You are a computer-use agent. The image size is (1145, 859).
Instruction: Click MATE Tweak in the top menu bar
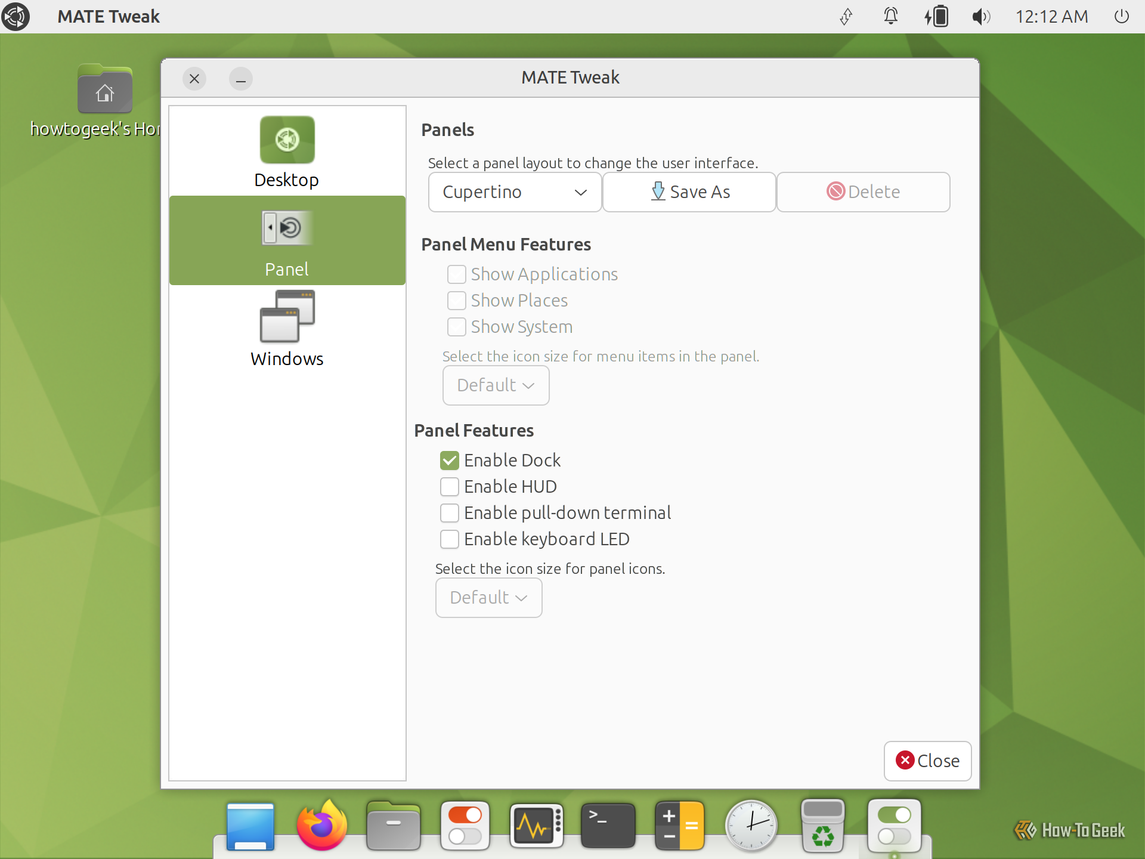click(109, 17)
